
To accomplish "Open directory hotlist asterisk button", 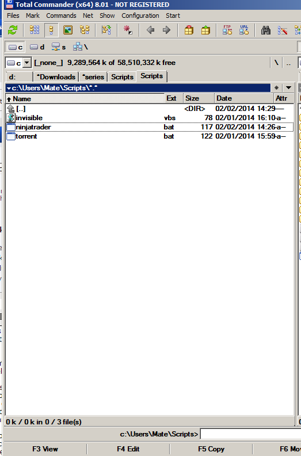I will coord(277,88).
